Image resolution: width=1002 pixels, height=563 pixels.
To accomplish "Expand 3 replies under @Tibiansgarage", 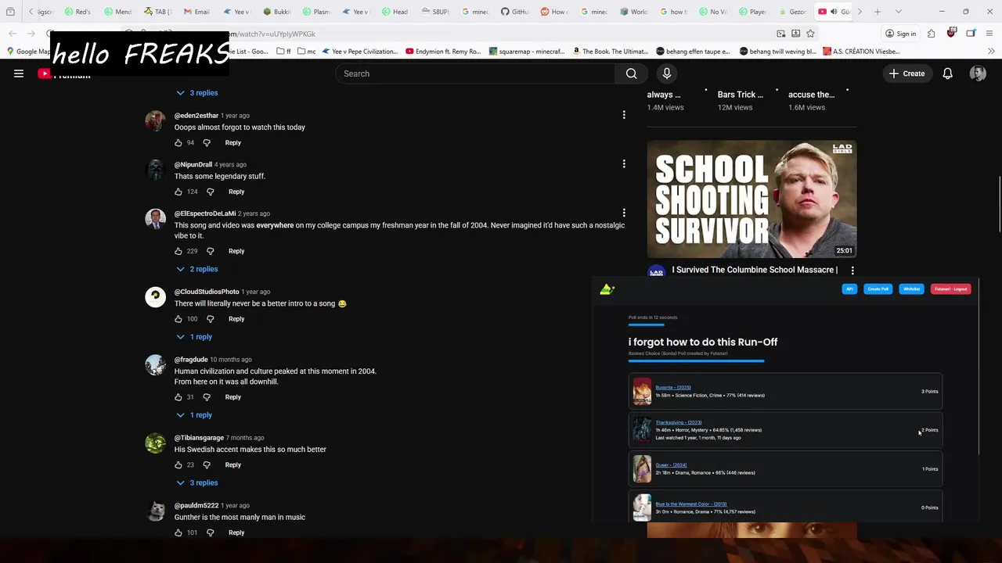I will click(197, 482).
